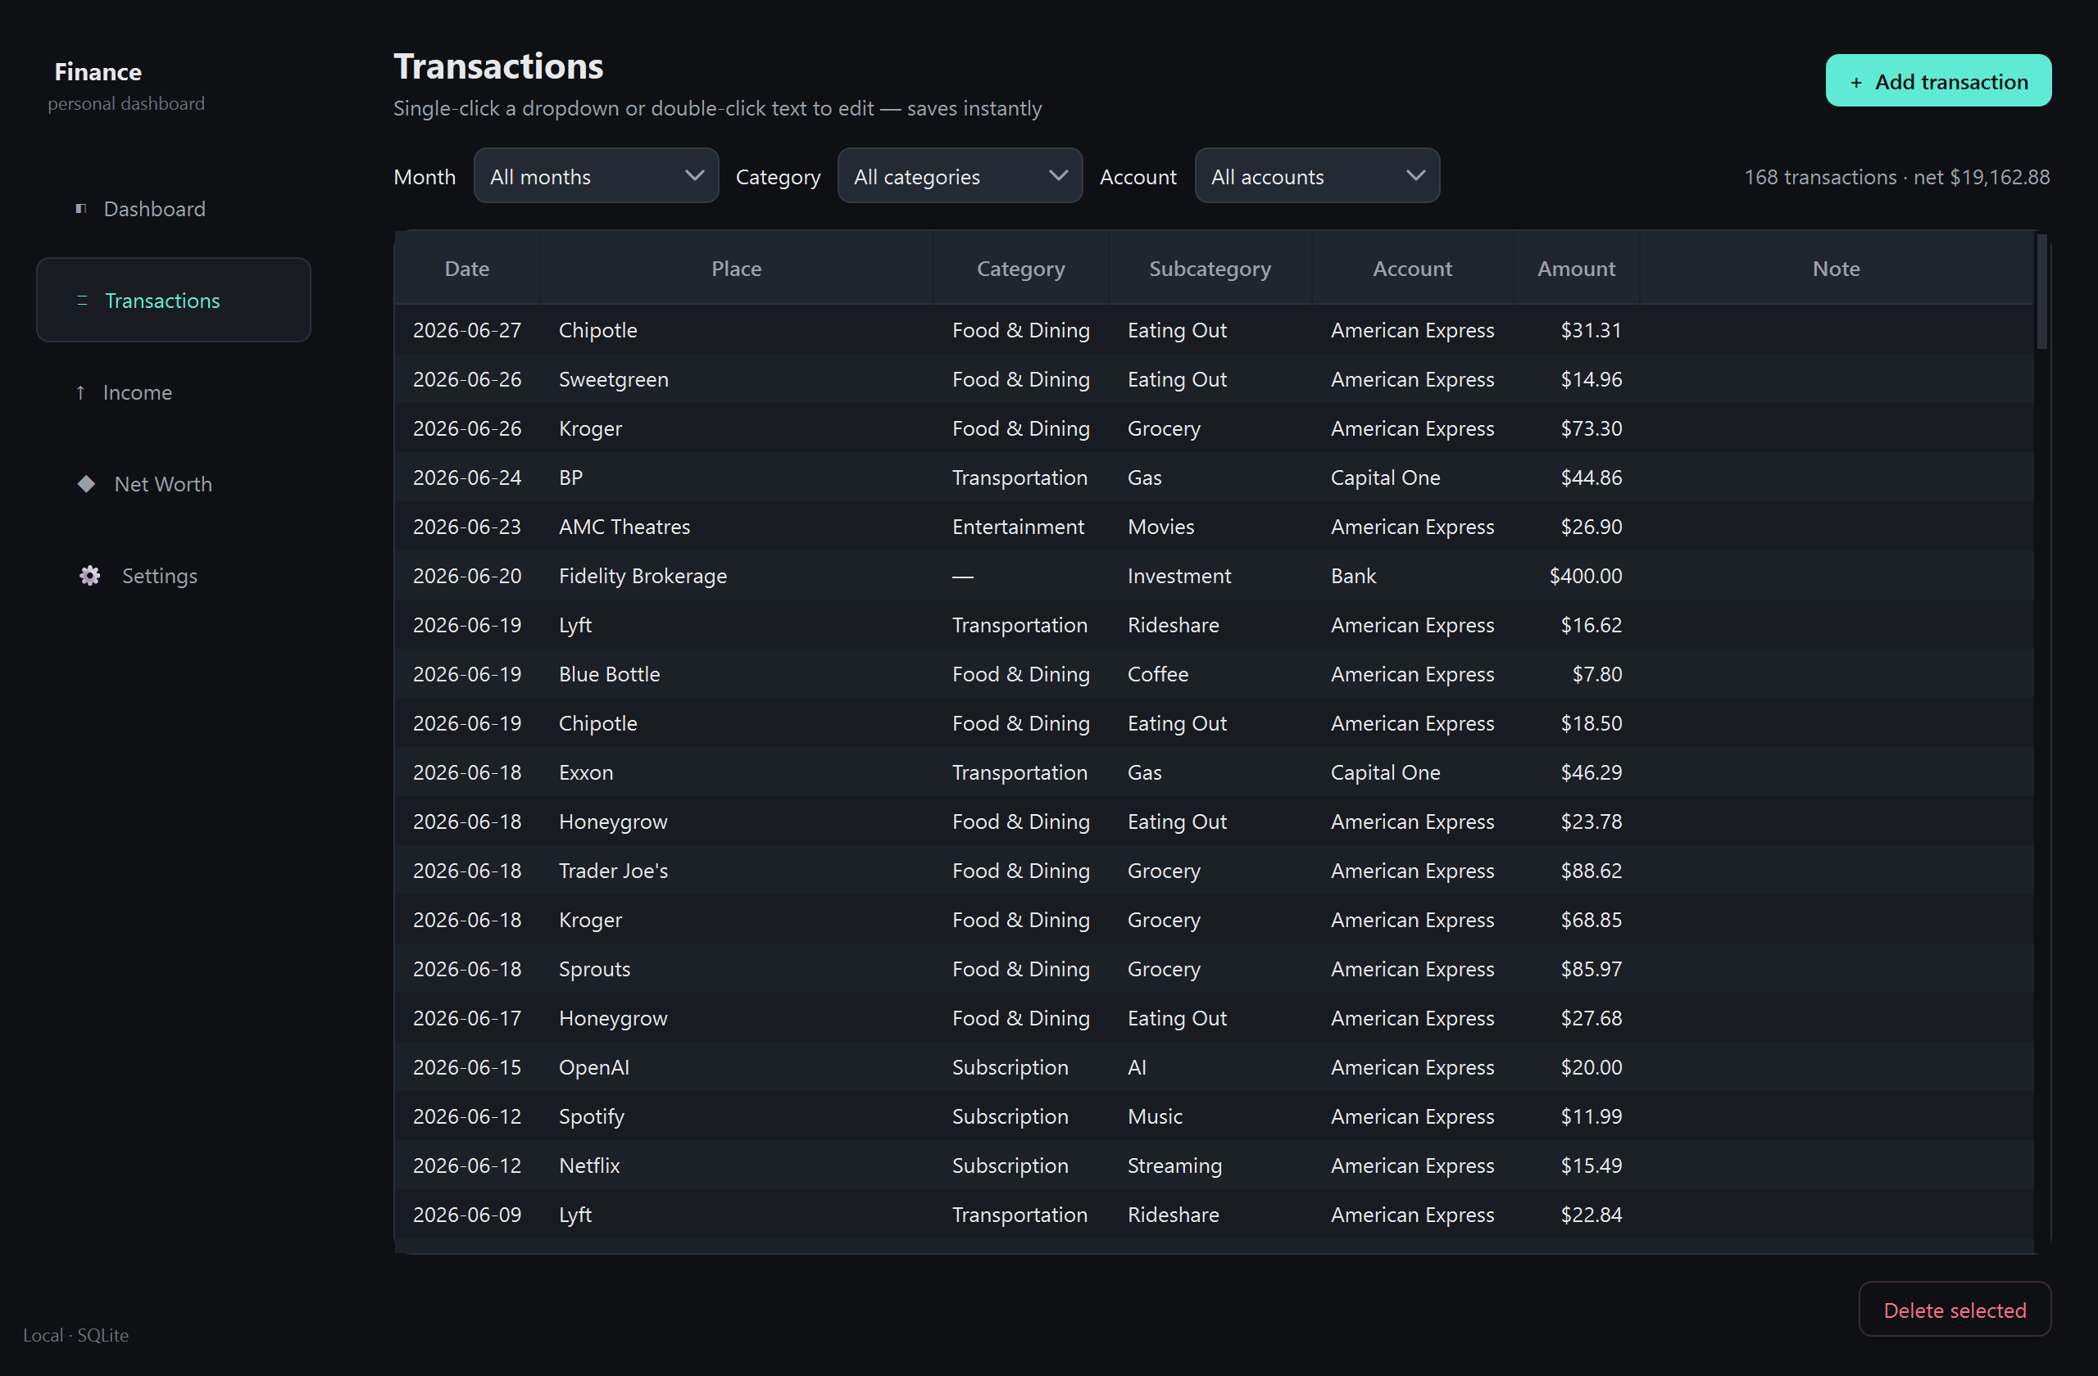Screen dimensions: 2098x1376
Task: Click the Date column header
Action: pyautogui.click(x=467, y=269)
